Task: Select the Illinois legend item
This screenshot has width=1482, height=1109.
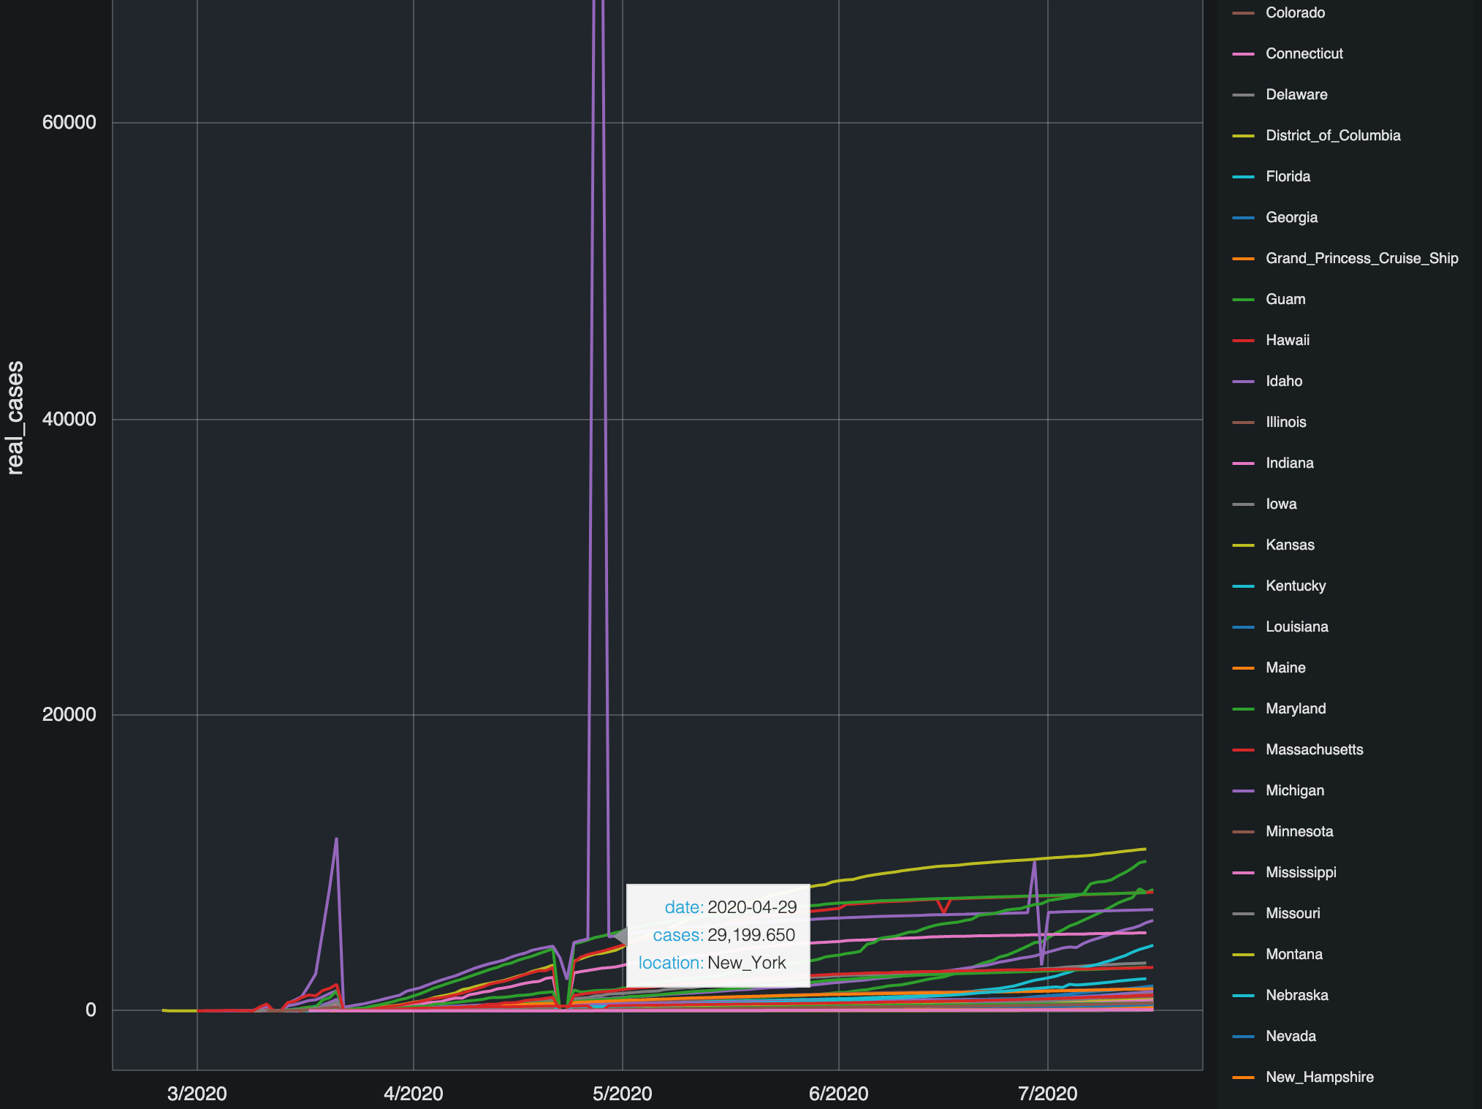Action: pyautogui.click(x=1285, y=423)
